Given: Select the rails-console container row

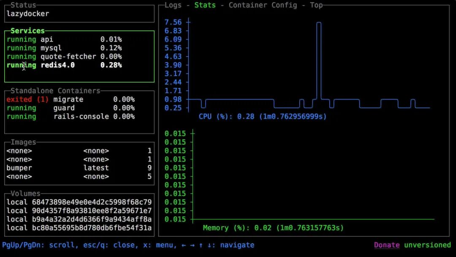Looking at the screenshot, I should click(79, 117).
